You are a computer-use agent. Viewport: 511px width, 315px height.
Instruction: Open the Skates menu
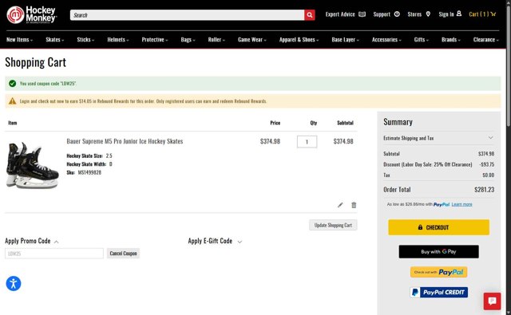pos(55,40)
